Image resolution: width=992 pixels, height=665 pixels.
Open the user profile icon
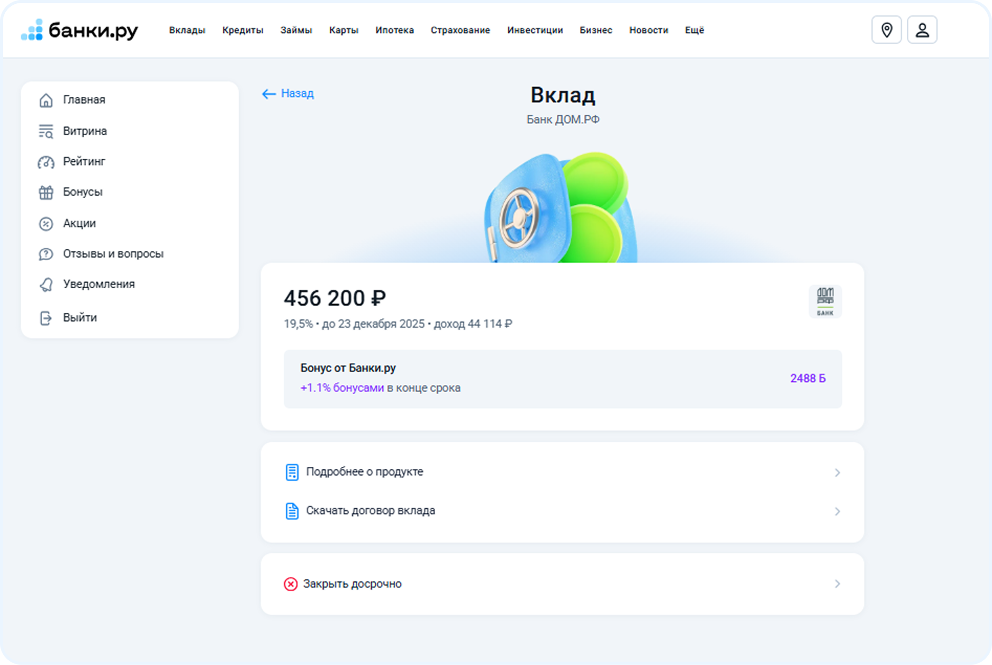click(x=922, y=30)
